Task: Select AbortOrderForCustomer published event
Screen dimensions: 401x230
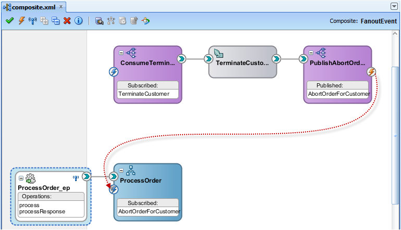Action: (339, 94)
